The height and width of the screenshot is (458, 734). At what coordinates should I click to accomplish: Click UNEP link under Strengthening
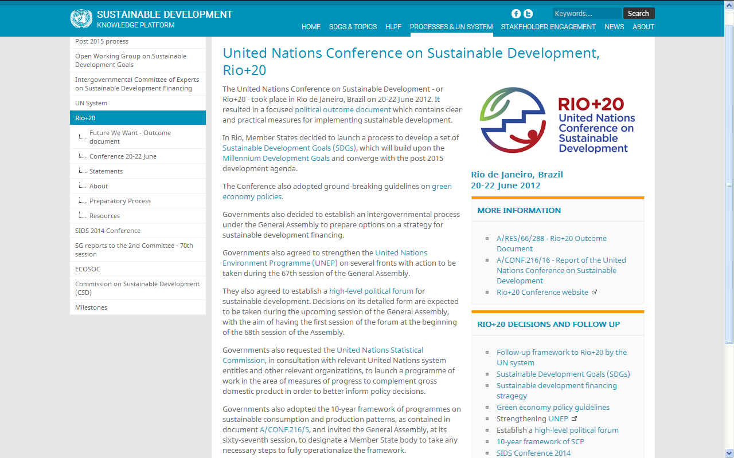pyautogui.click(x=559, y=418)
